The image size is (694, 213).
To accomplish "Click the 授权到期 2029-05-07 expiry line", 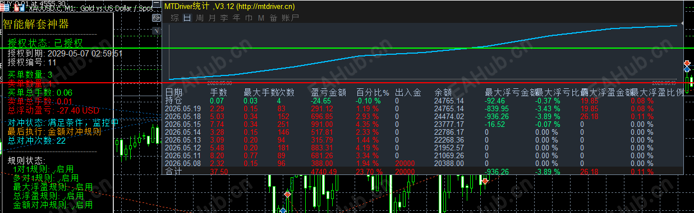I will click(65, 54).
